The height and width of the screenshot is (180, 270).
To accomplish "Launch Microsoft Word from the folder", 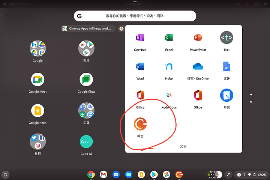I will 140,66.
